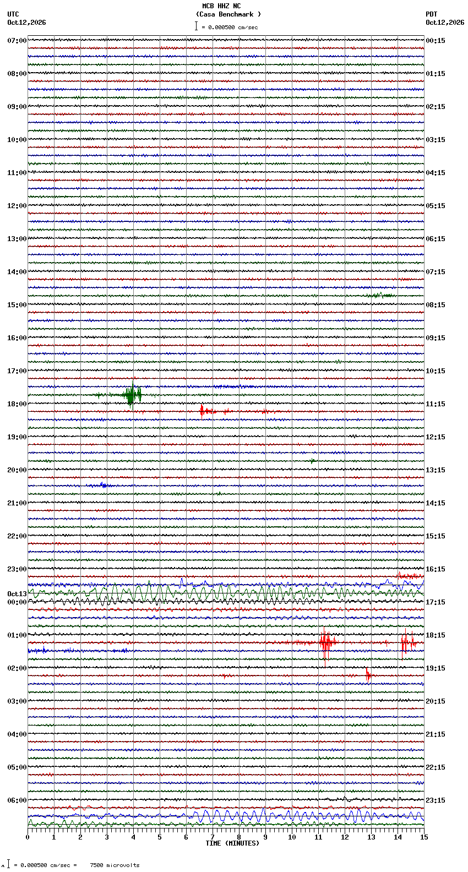Click the 19:15 PDT time label
Image resolution: width=468 pixels, height=872 pixels.
pyautogui.click(x=436, y=668)
